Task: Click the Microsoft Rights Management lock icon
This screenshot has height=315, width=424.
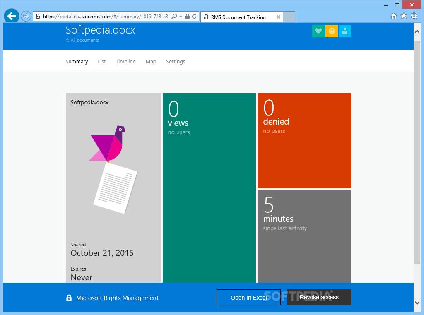Action: coord(69,298)
